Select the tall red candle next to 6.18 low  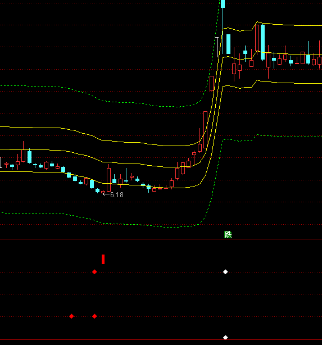(108, 180)
